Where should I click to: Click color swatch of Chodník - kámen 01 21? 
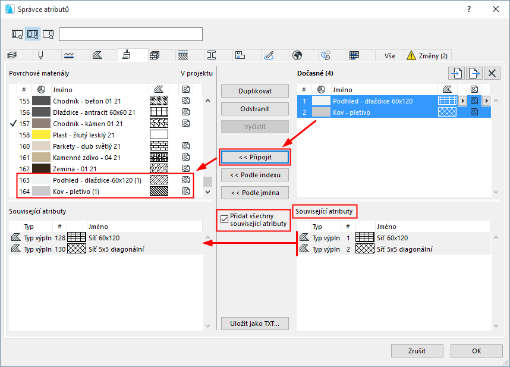coord(41,123)
